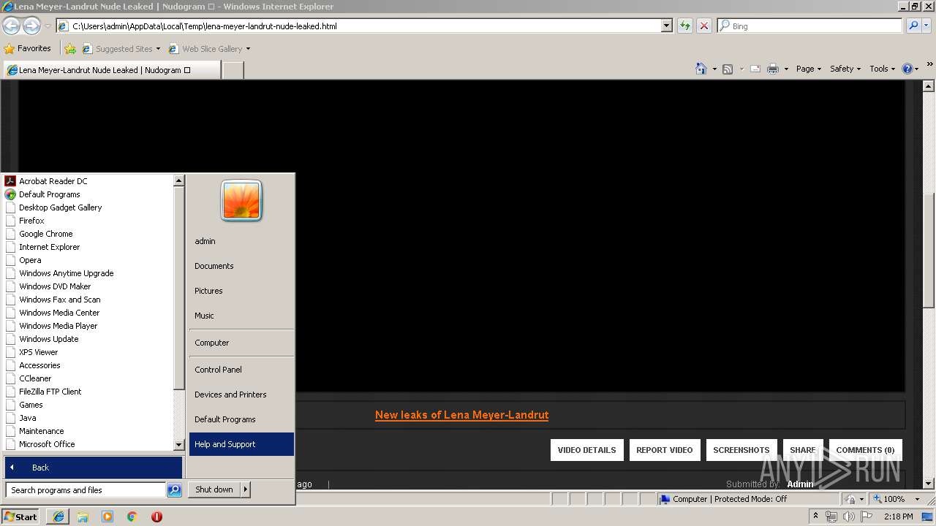The image size is (936, 526).
Task: Open the Safety menu dropdown
Action: point(845,69)
